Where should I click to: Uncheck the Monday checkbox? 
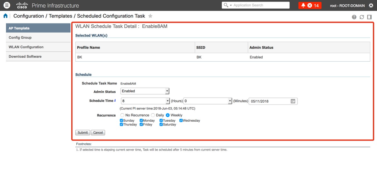[x=141, y=120]
